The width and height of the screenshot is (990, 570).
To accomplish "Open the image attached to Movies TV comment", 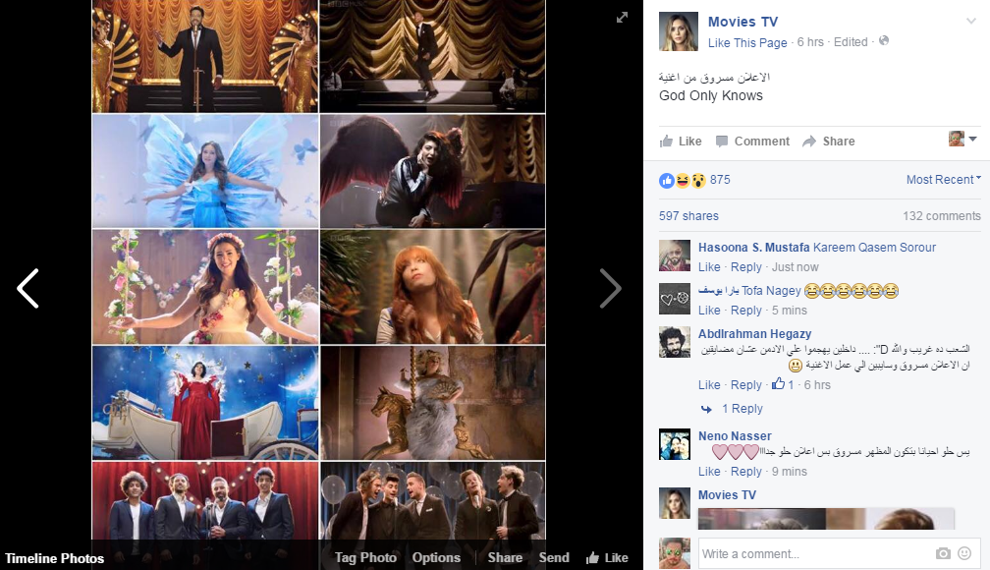I will pyautogui.click(x=827, y=519).
